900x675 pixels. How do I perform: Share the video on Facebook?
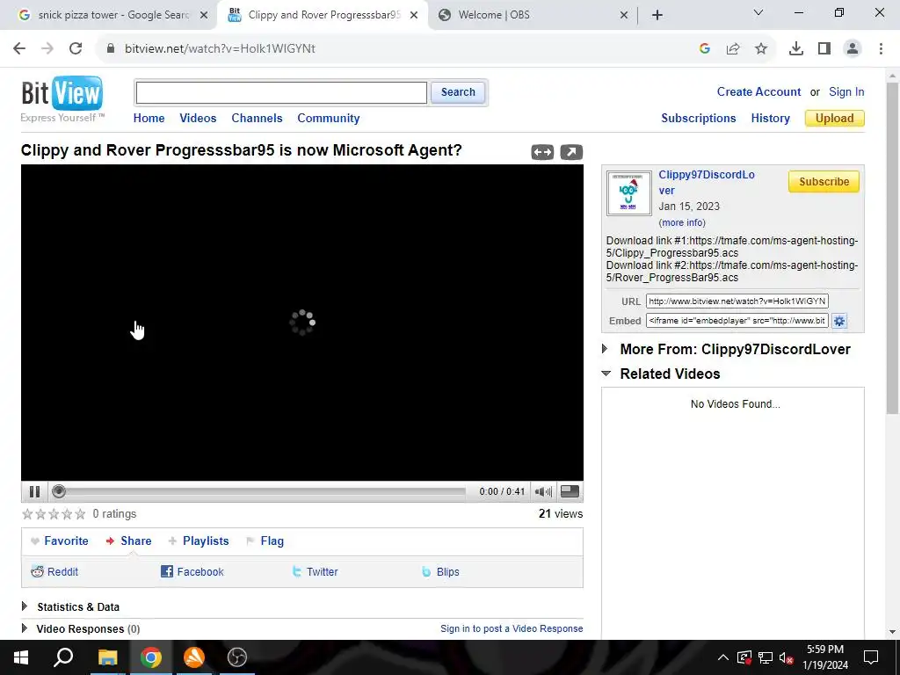[x=192, y=571]
